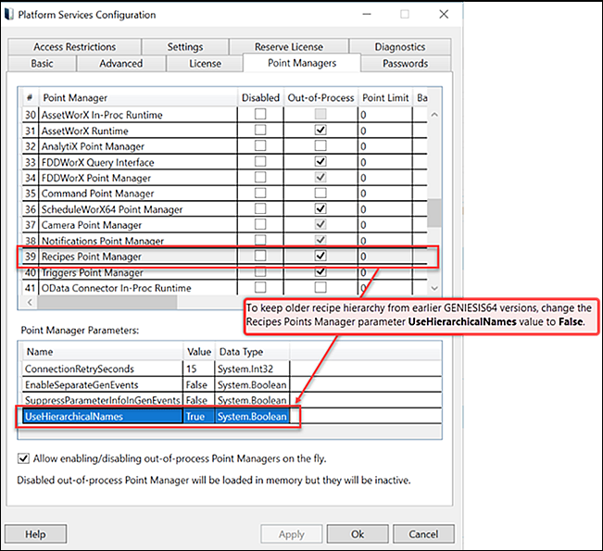
Task: Uncheck Out-of-Process for AssetWorX Runtime
Action: [x=320, y=131]
